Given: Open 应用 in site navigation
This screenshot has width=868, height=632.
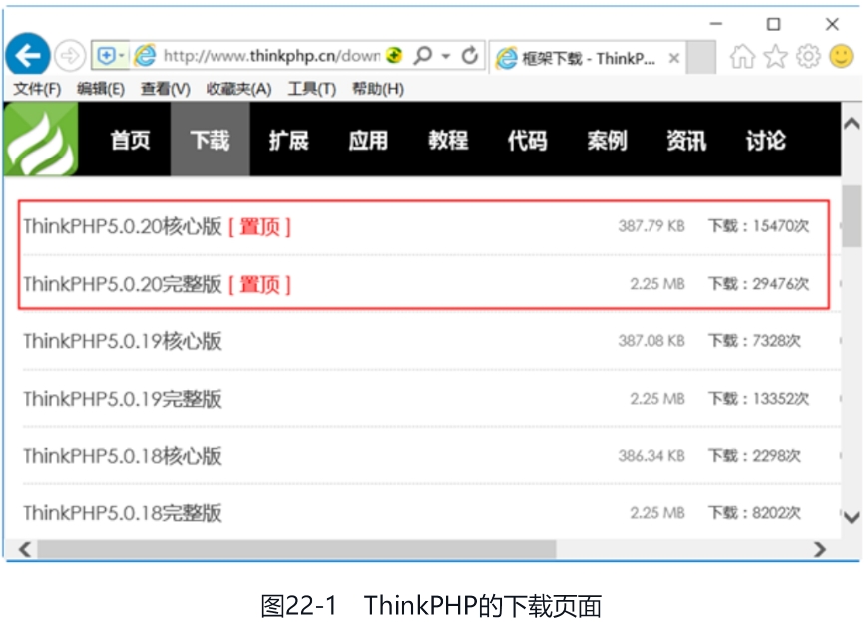Looking at the screenshot, I should point(369,140).
